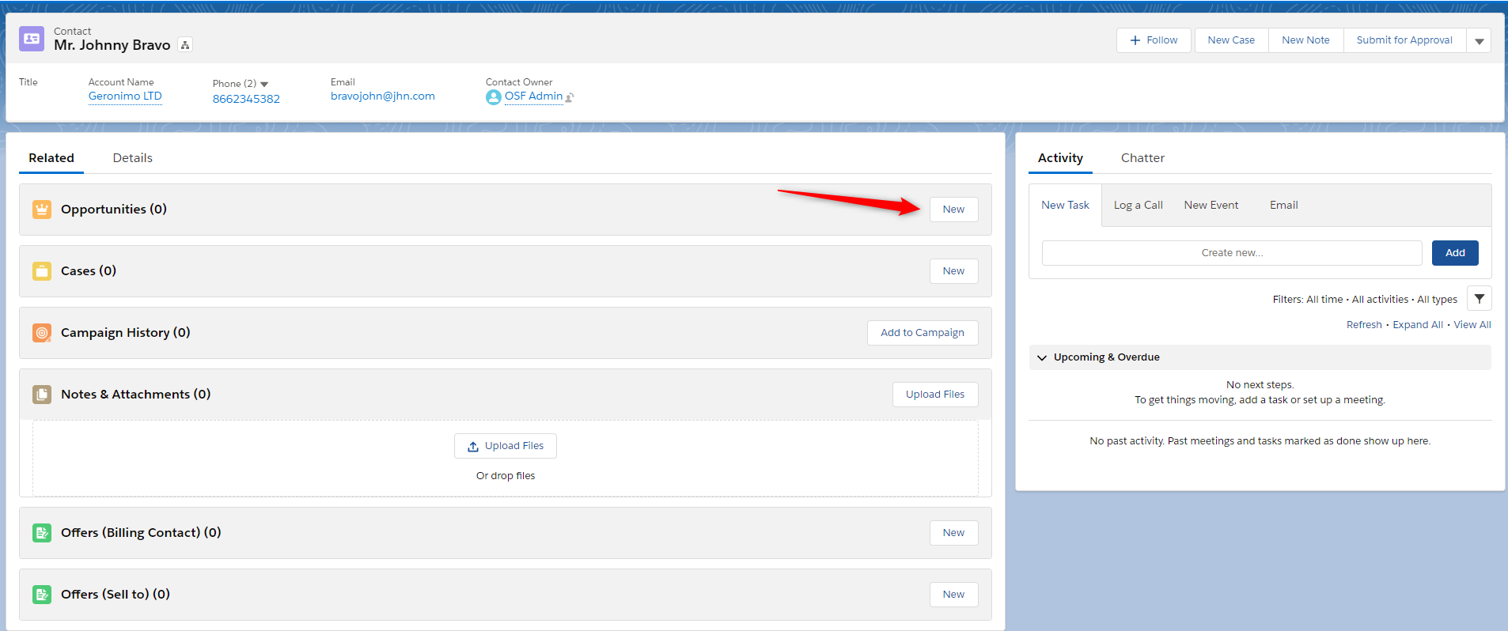Image resolution: width=1508 pixels, height=631 pixels.
Task: Select the Related tab
Action: (51, 158)
